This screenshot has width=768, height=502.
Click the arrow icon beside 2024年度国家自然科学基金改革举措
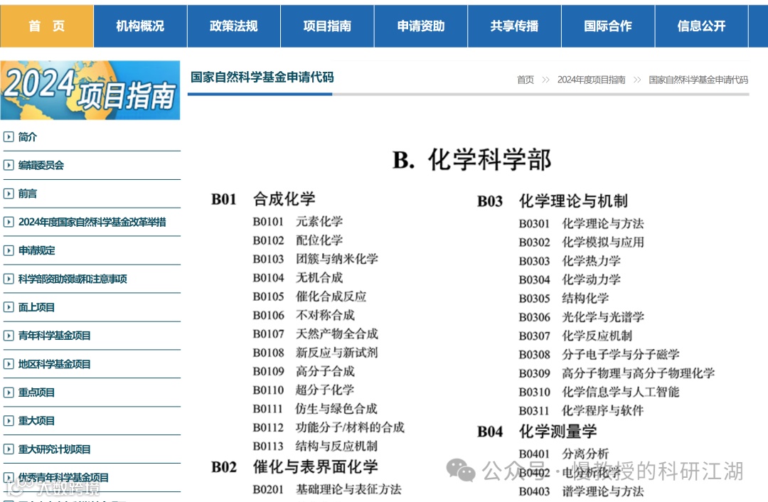click(9, 222)
